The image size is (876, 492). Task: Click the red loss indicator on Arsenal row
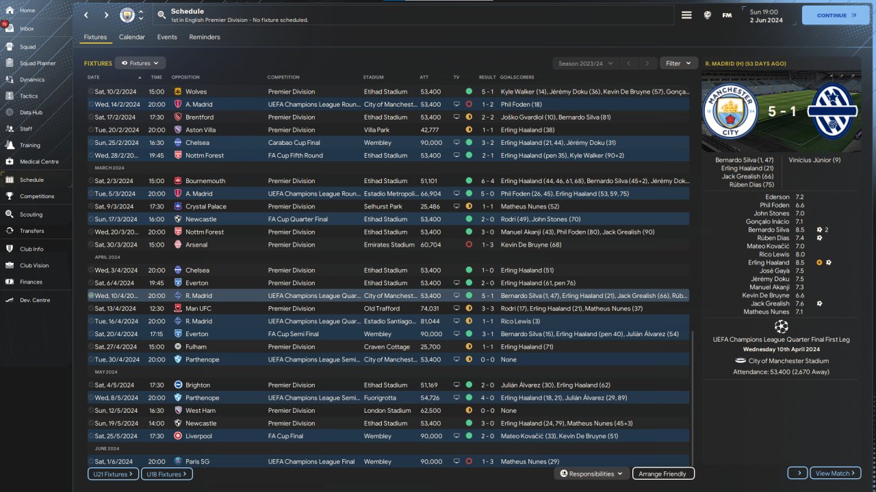[469, 245]
